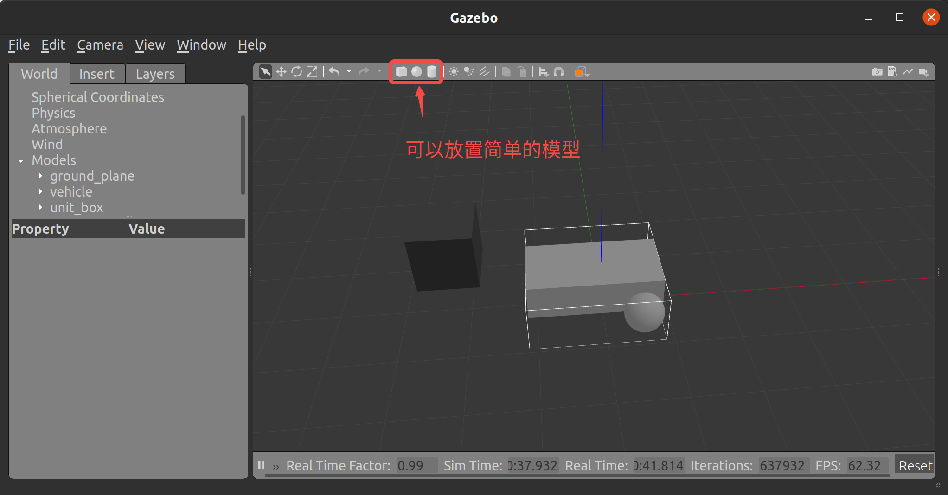Viewport: 948px width, 495px height.
Task: Select the translate mode tool
Action: [282, 72]
